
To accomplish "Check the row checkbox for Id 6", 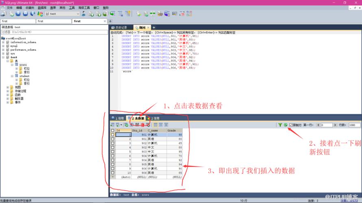I will click(113, 156).
